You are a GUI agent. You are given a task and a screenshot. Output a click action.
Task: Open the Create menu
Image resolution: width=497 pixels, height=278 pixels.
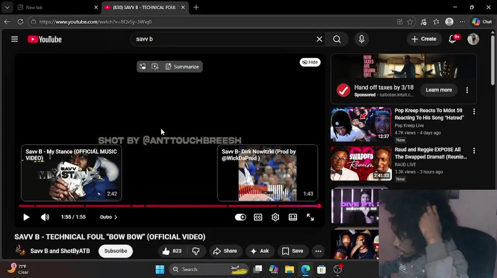tap(424, 39)
